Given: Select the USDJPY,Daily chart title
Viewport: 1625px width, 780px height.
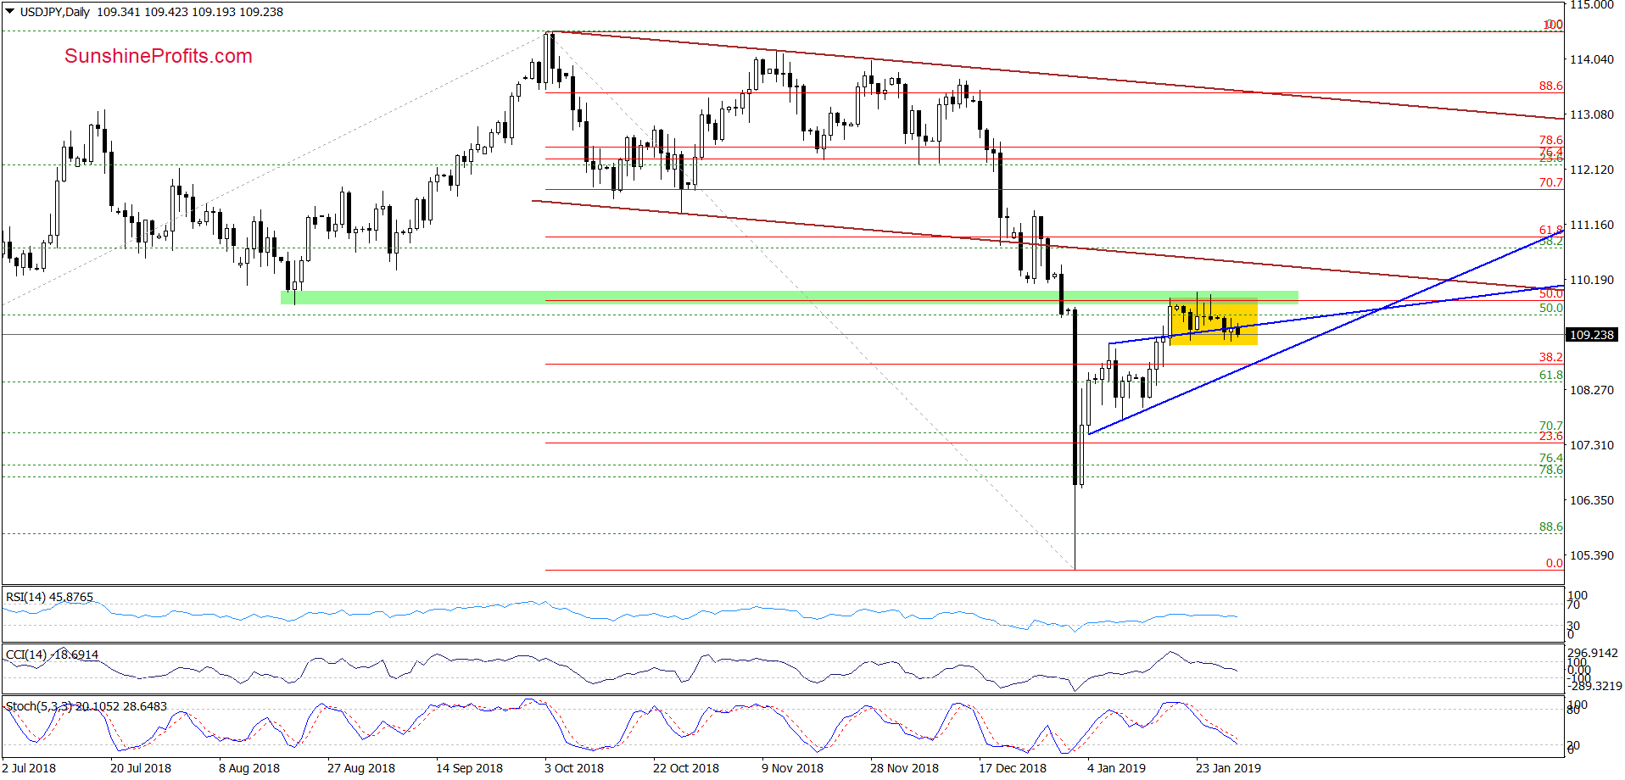Looking at the screenshot, I should (55, 12).
